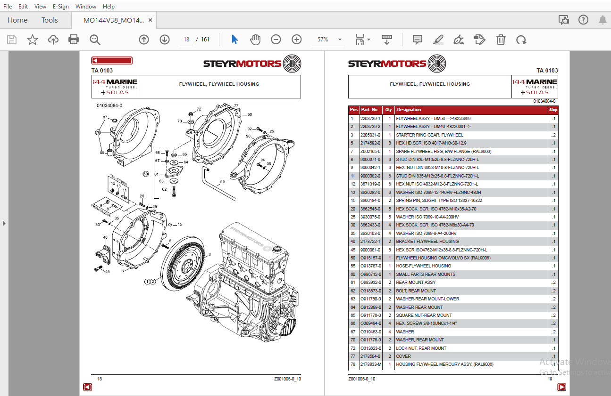
Task: Click the Part.-No. column header
Action: (370, 110)
